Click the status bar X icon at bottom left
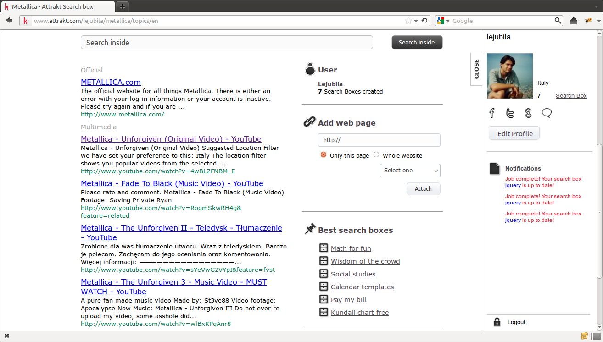Viewport: 603px width, 342px height. pos(6,336)
